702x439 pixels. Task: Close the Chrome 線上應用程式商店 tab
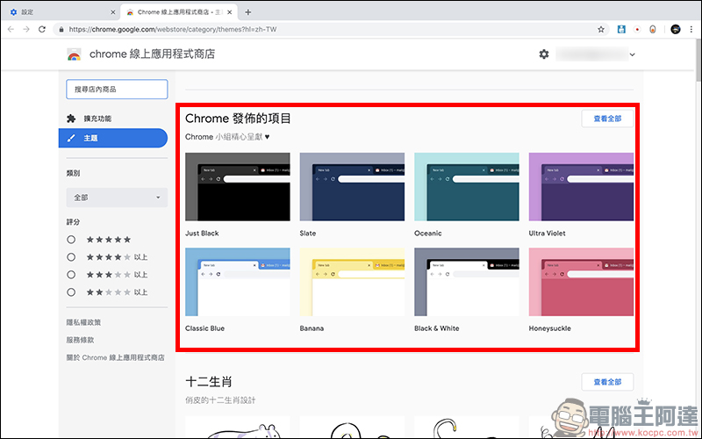click(x=230, y=12)
